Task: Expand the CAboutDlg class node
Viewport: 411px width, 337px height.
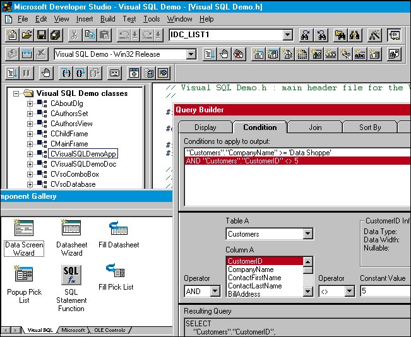Action: [x=30, y=103]
